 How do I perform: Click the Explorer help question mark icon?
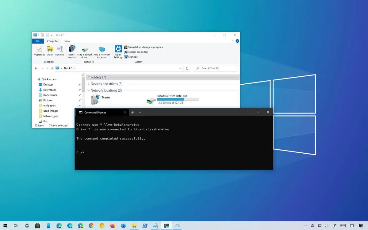[237, 41]
